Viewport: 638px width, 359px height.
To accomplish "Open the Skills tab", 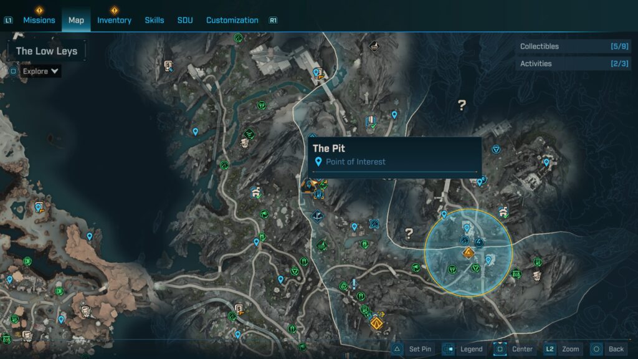I will click(155, 20).
